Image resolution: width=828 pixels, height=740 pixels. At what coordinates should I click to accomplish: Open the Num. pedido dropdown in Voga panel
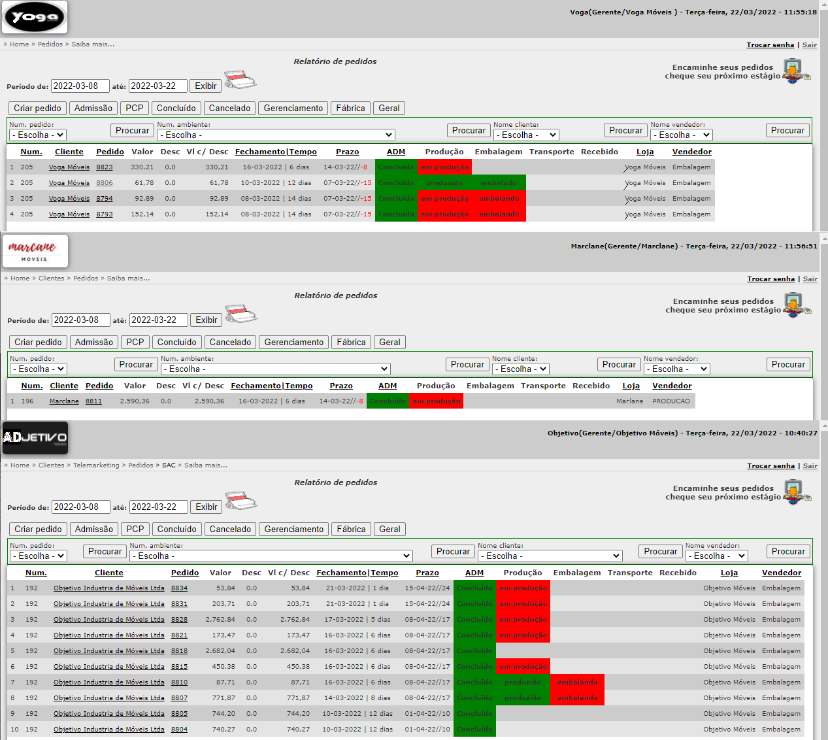[x=38, y=135]
